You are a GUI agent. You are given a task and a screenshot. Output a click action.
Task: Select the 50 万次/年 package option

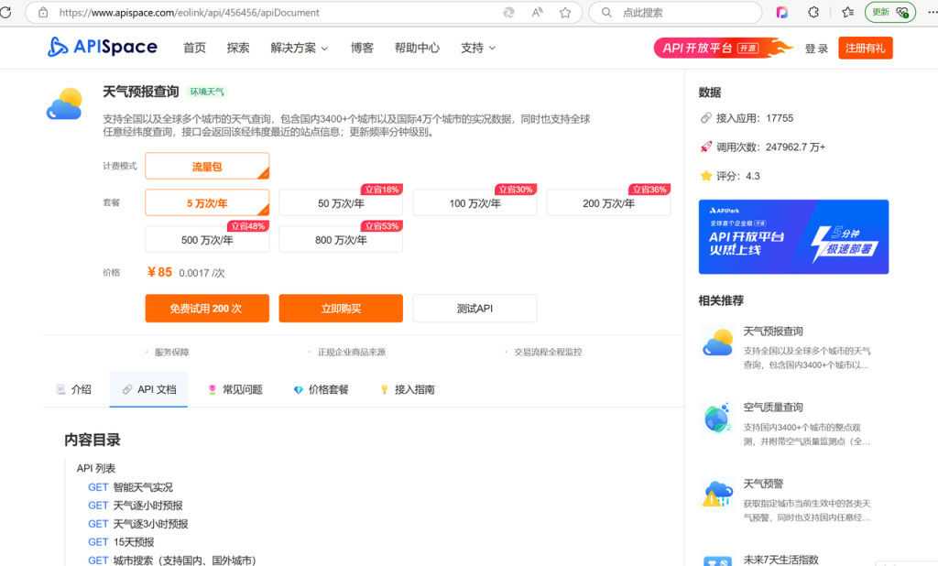click(x=341, y=202)
